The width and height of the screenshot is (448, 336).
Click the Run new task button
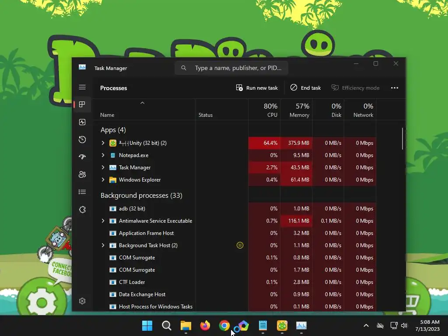coord(257,87)
